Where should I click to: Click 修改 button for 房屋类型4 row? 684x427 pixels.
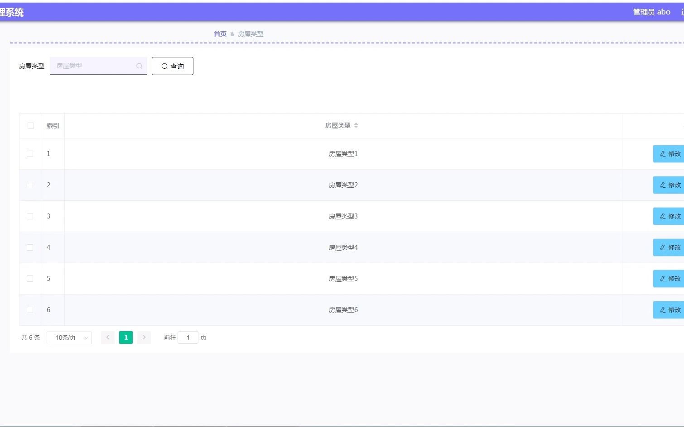(669, 247)
